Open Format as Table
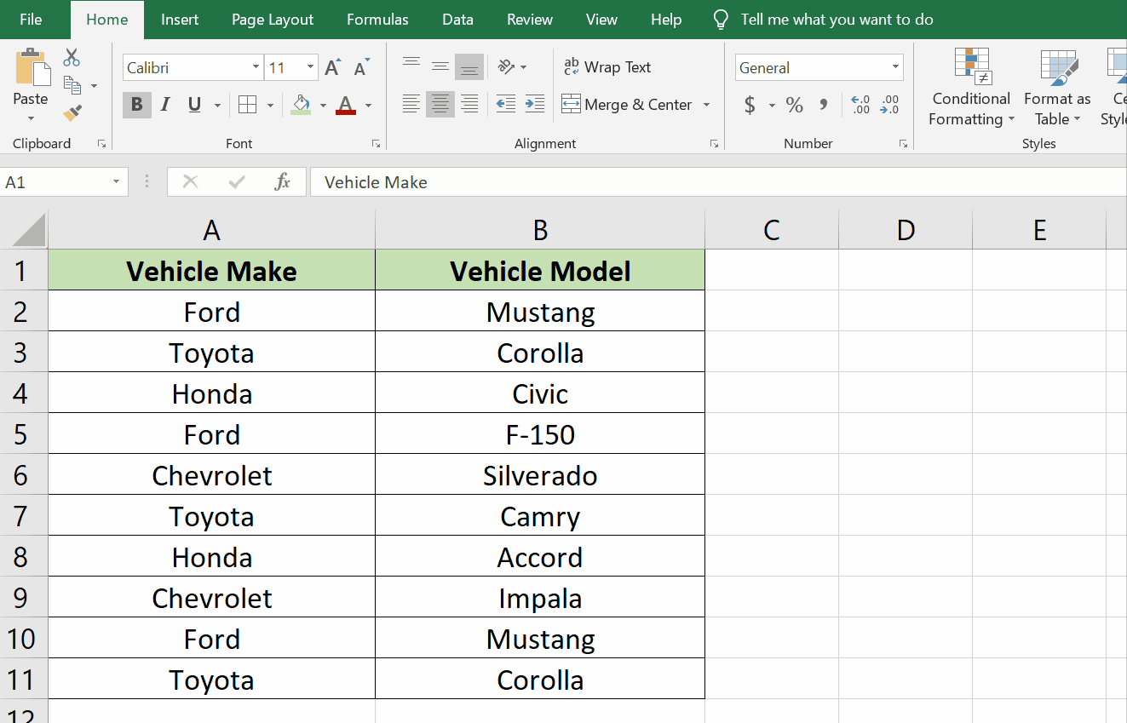 tap(1057, 89)
